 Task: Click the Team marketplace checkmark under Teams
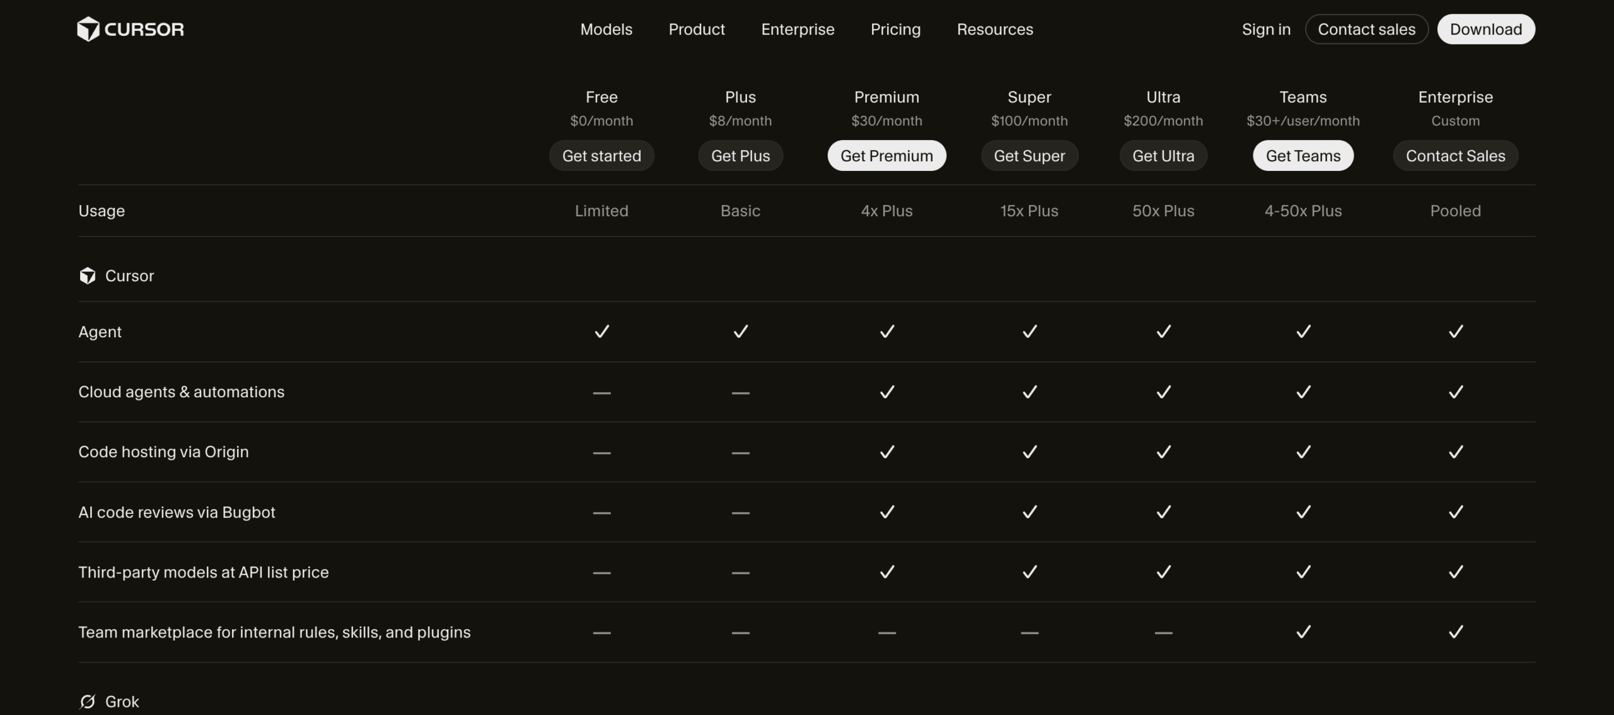coord(1303,631)
